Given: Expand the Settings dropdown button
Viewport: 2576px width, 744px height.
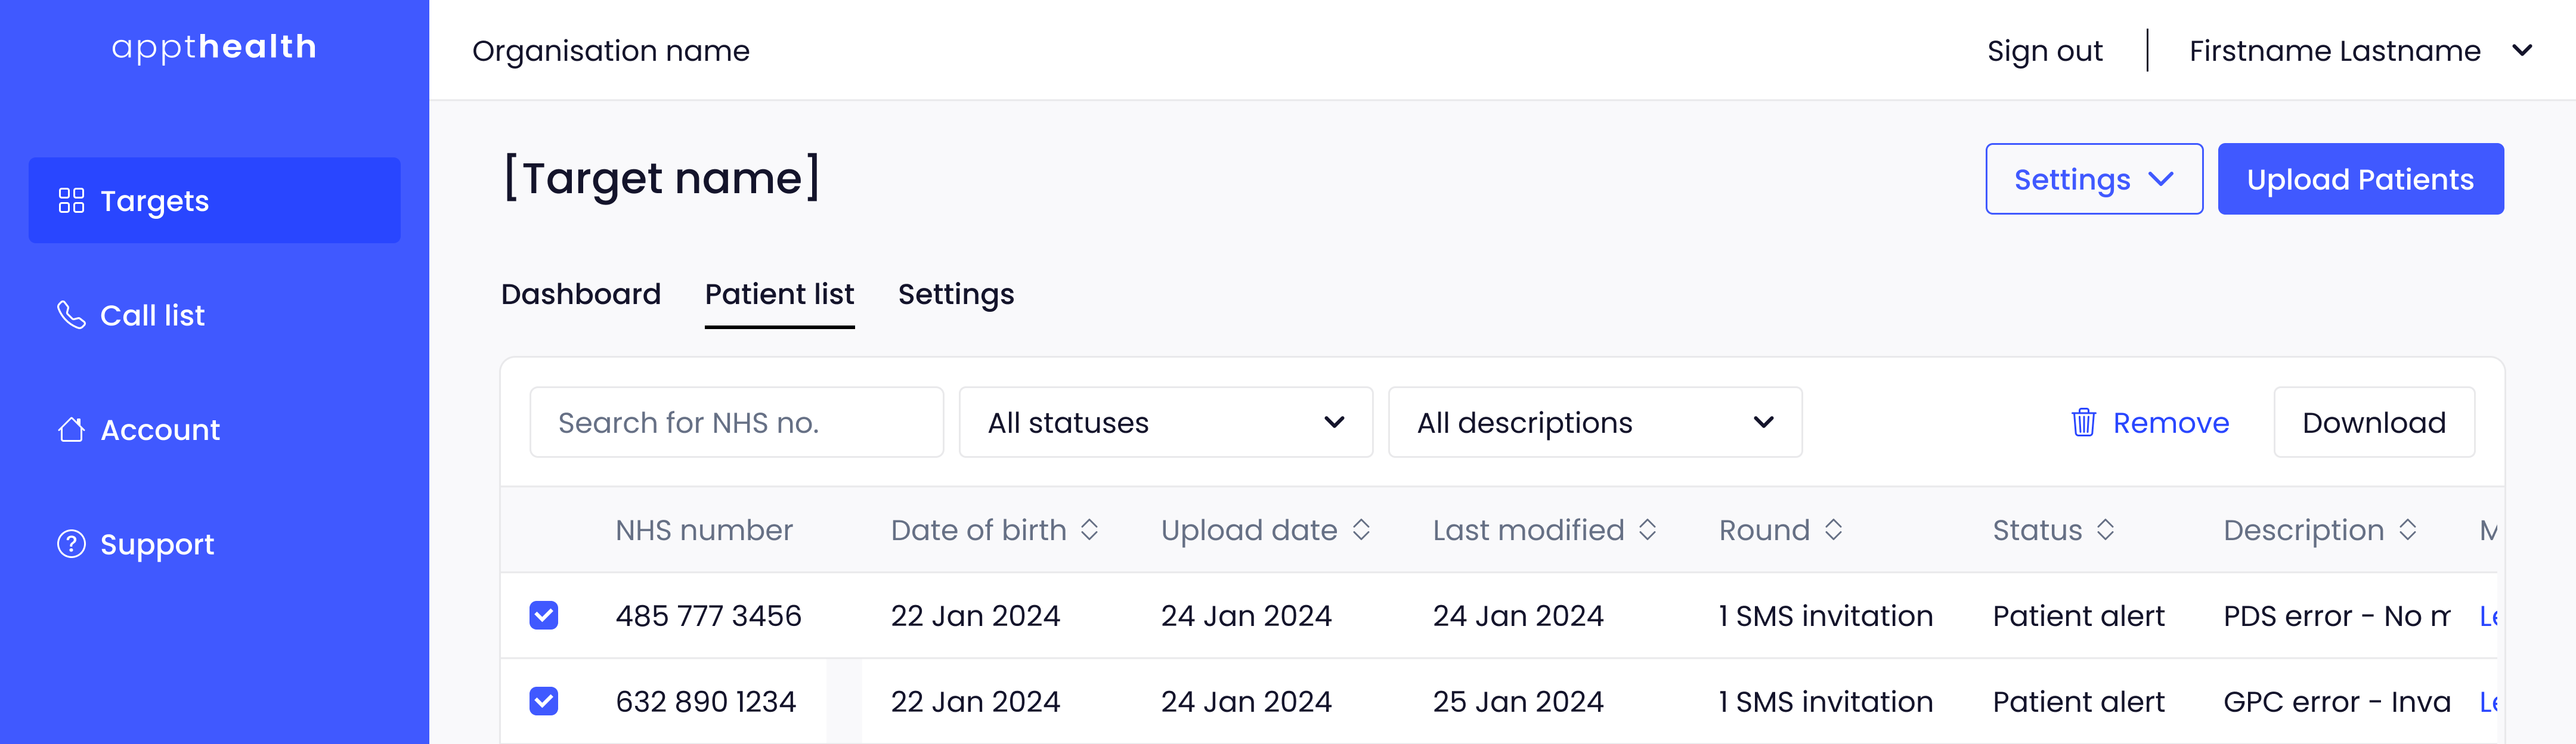Looking at the screenshot, I should [x=2094, y=179].
